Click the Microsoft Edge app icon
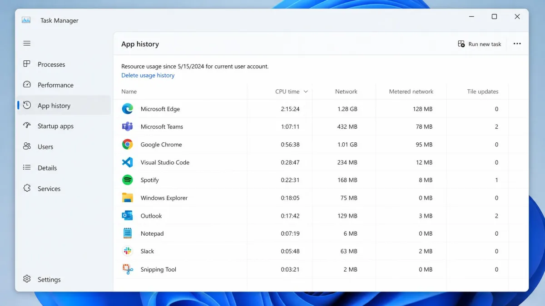This screenshot has width=545, height=306. (x=128, y=109)
